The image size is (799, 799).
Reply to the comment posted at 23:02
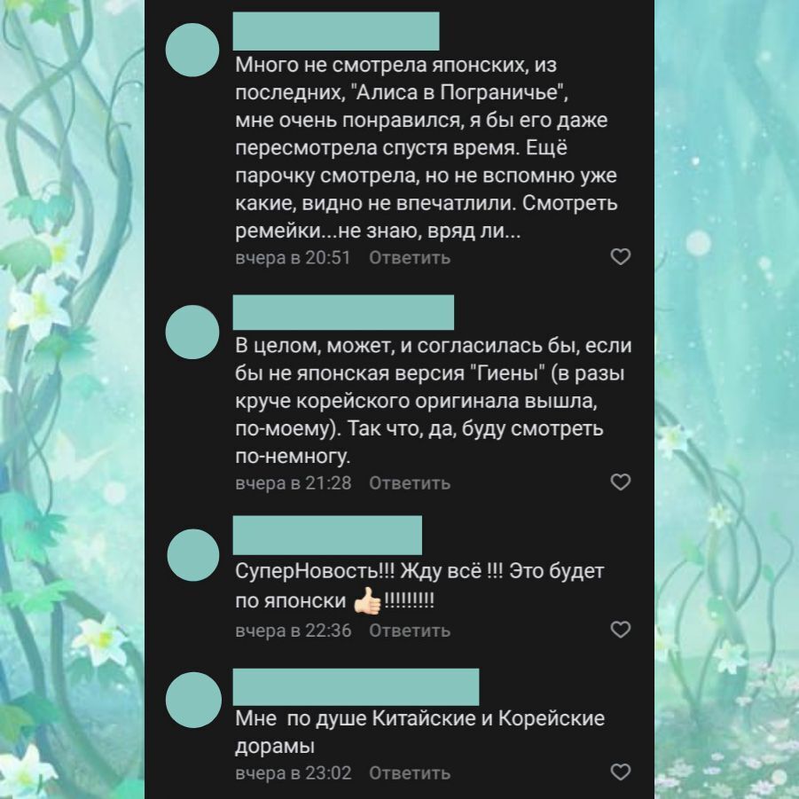coord(410,773)
